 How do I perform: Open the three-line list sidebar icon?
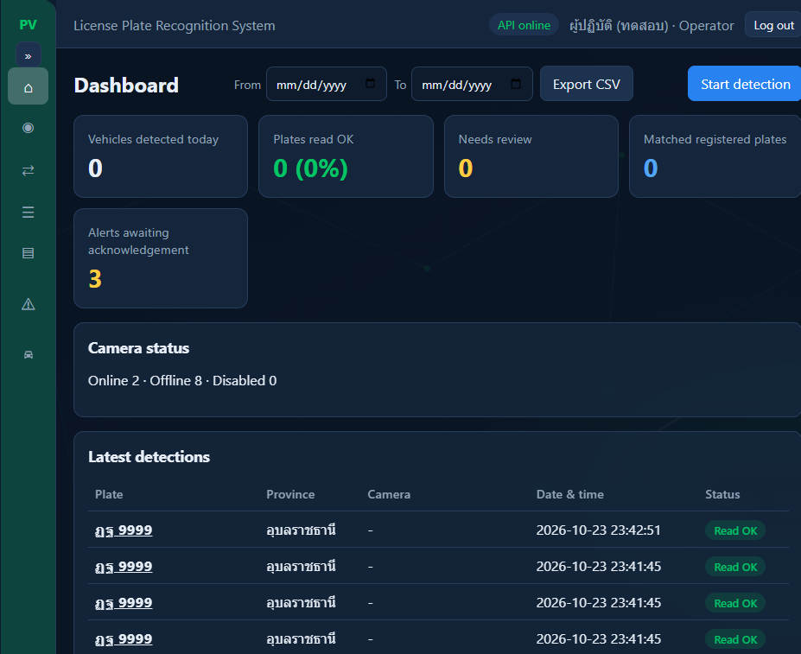(29, 212)
